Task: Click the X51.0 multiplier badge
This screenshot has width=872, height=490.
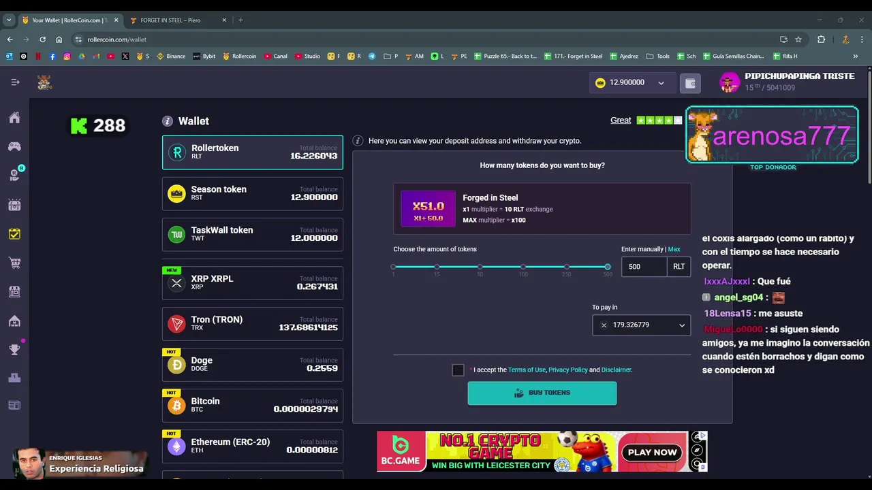Action: (428, 208)
